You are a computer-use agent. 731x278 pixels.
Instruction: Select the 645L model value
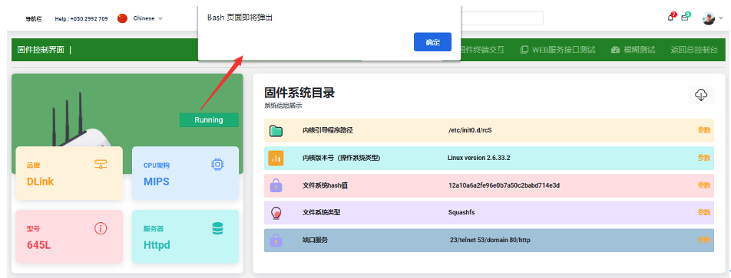38,245
